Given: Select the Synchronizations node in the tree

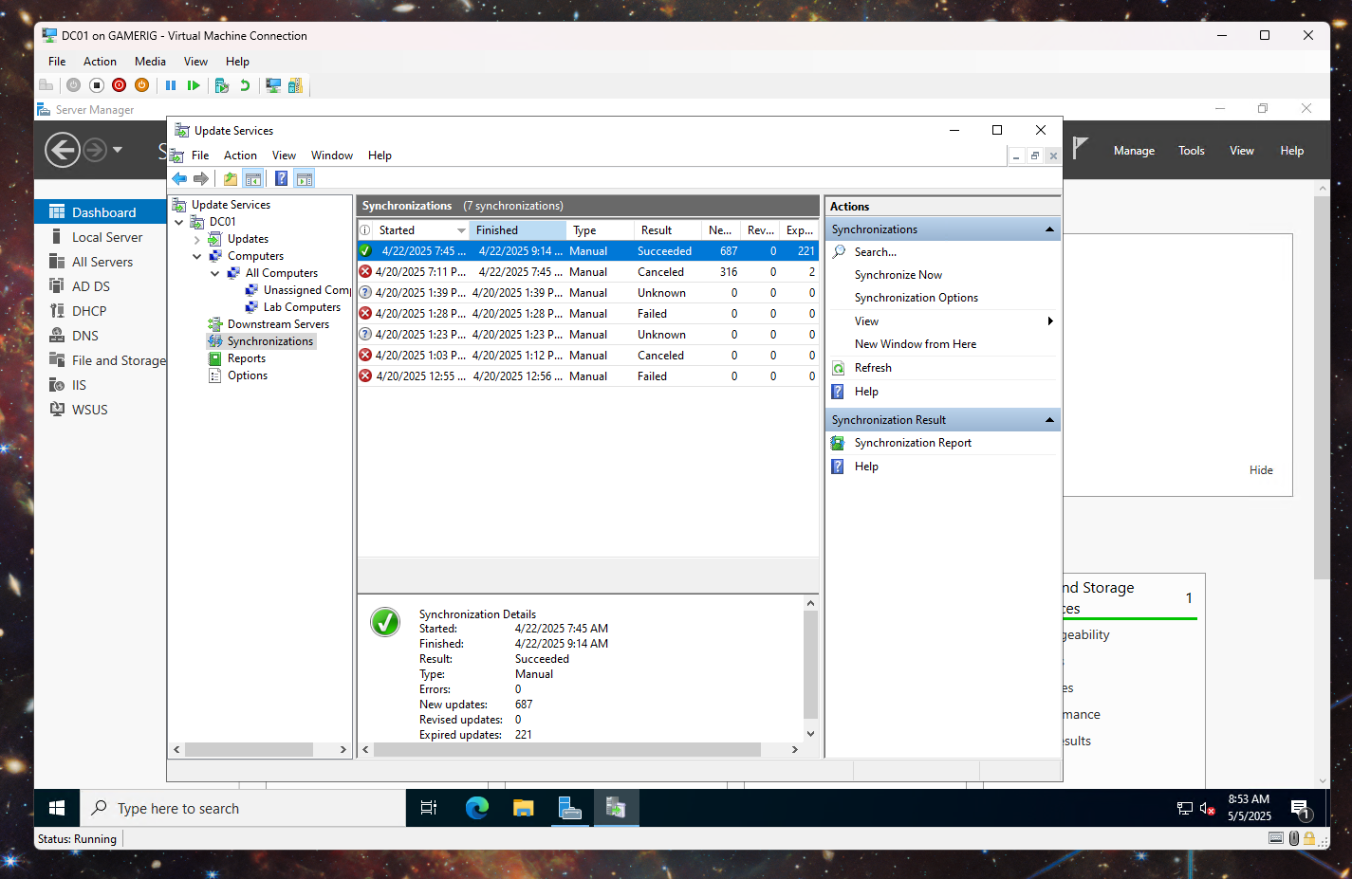Looking at the screenshot, I should [269, 341].
